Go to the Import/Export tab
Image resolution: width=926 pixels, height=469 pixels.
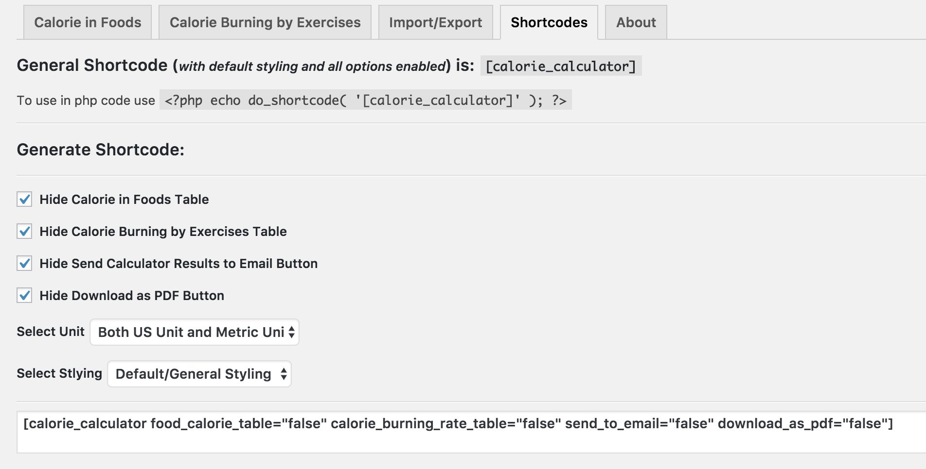point(435,22)
